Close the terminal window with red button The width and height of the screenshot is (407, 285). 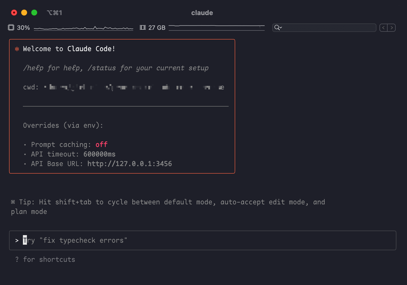(14, 13)
